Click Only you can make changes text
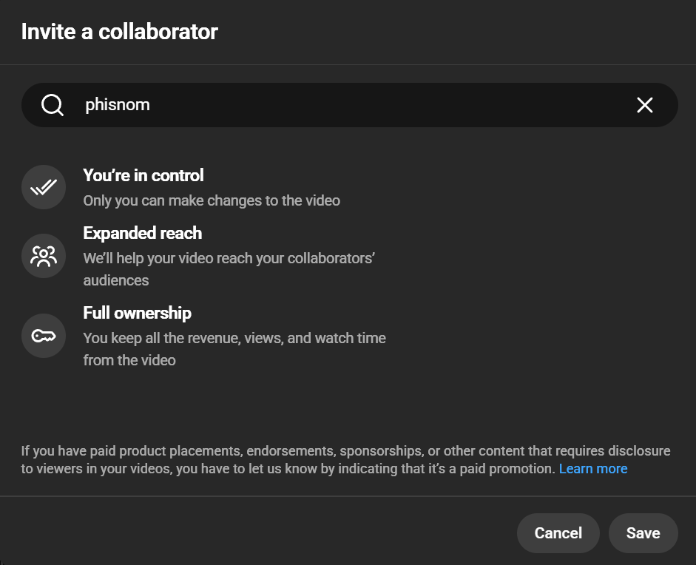Image resolution: width=696 pixels, height=565 pixels. (212, 200)
